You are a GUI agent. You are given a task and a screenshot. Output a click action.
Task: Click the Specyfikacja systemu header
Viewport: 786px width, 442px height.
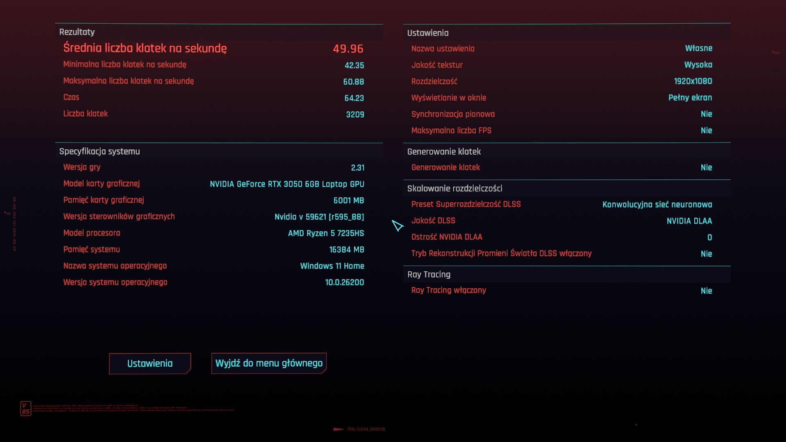click(x=99, y=151)
